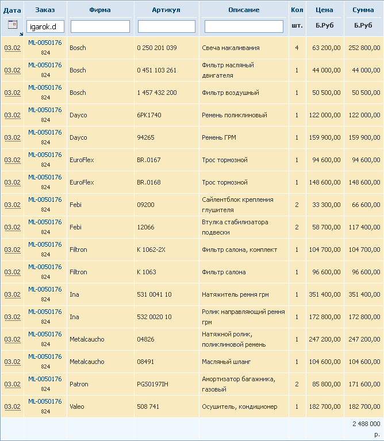This screenshot has height=441, width=384.
Task: Select article 12066
Action: tap(145, 227)
